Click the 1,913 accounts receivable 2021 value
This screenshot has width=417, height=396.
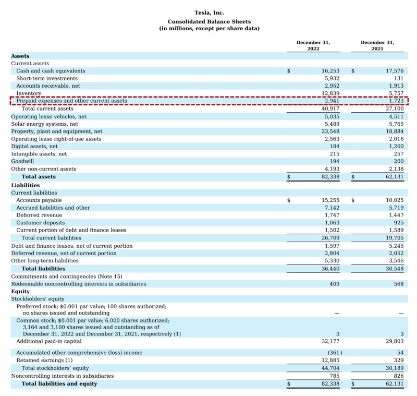pos(396,86)
